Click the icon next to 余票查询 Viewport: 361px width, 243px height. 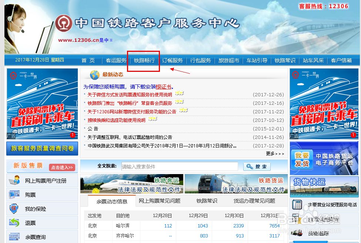(x=14, y=237)
